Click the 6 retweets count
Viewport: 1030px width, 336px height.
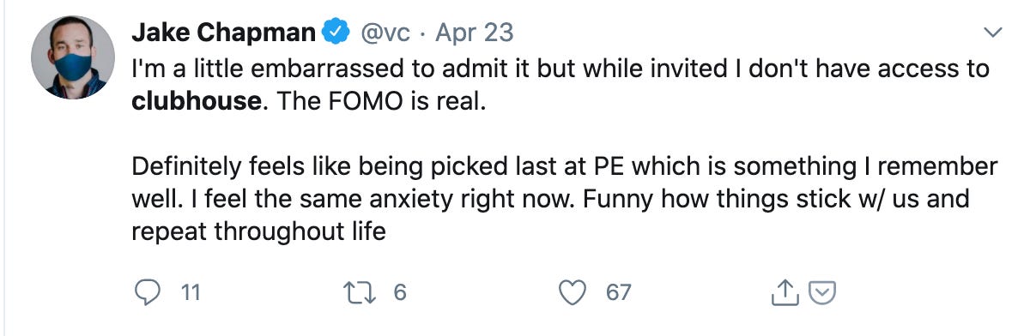click(399, 293)
